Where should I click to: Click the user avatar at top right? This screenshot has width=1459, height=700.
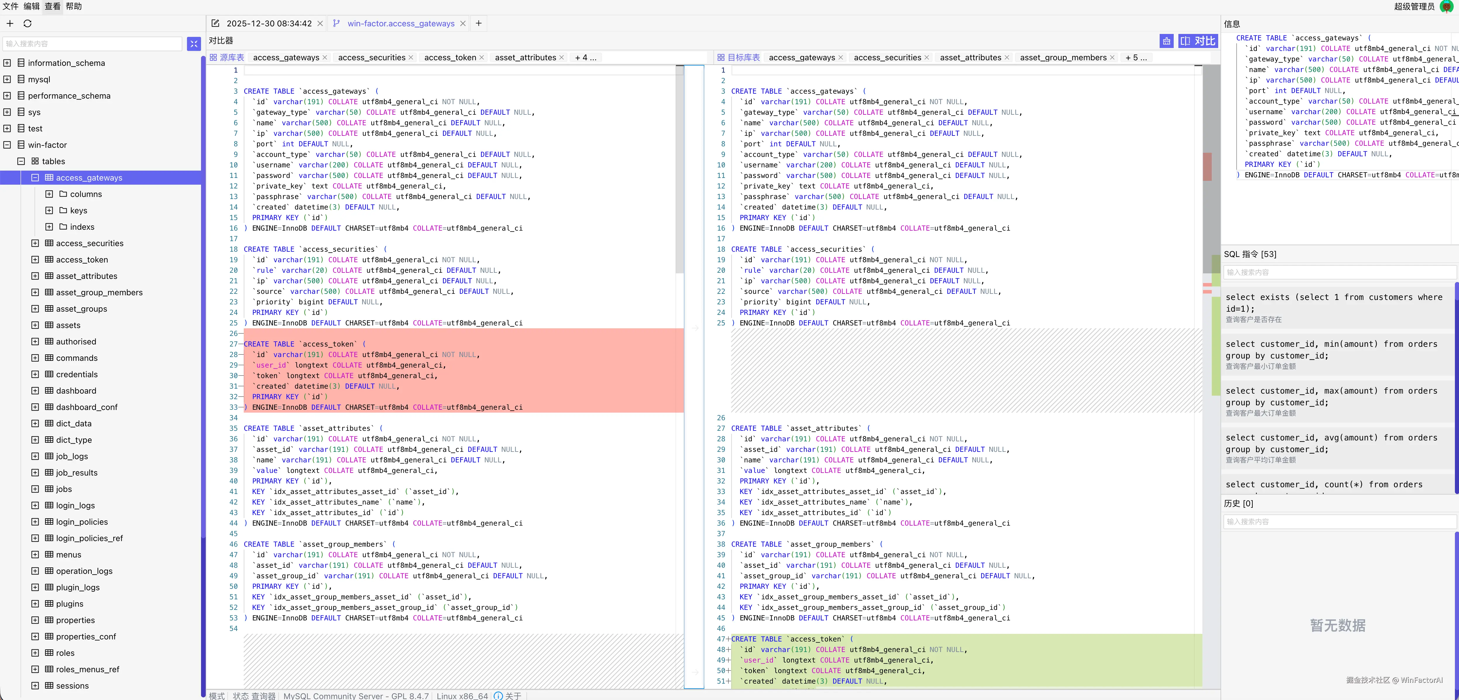click(x=1446, y=6)
